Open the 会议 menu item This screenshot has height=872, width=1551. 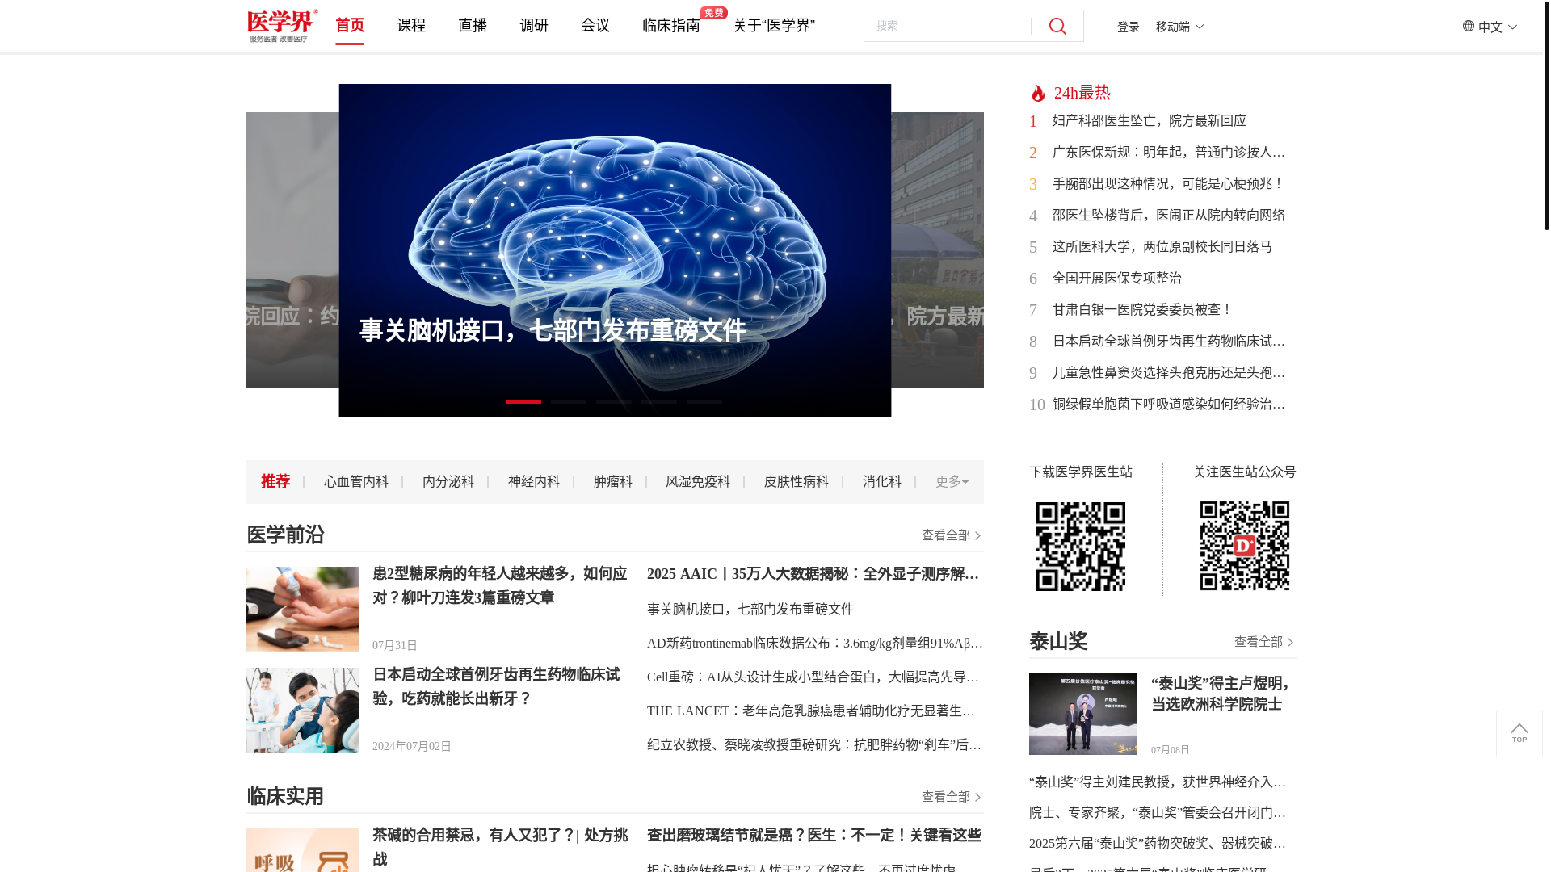pyautogui.click(x=595, y=26)
